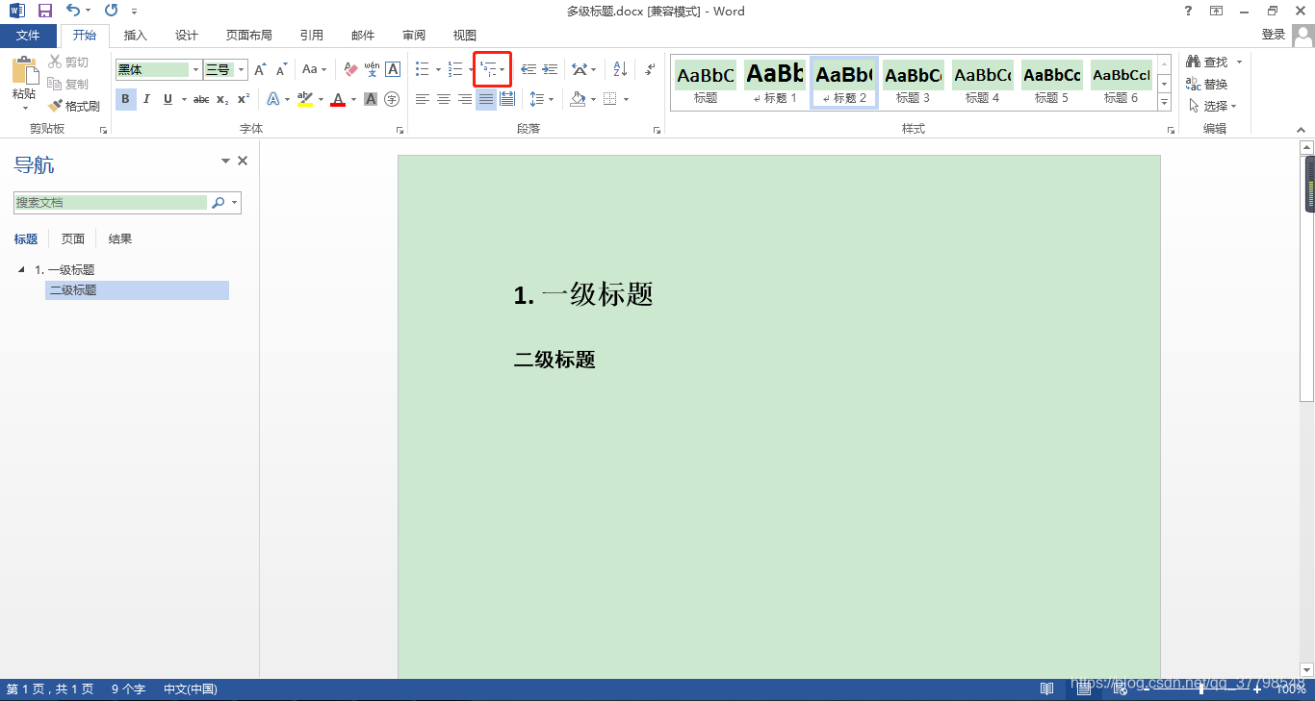Click the Find 查找 binoculars button

pos(1208,62)
